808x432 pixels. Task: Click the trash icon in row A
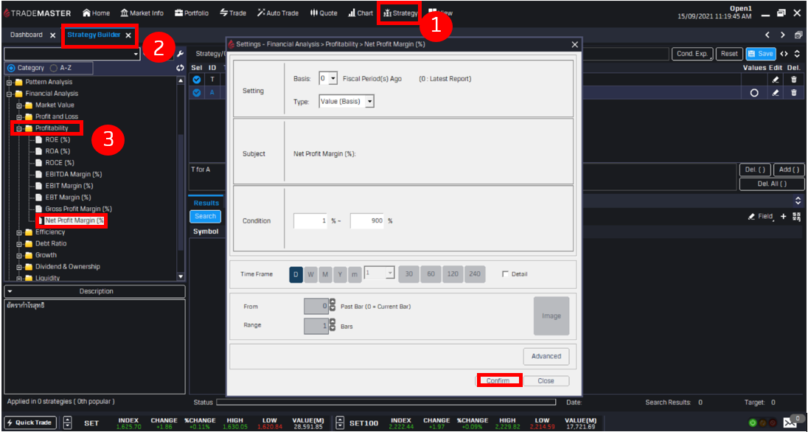pyautogui.click(x=793, y=92)
